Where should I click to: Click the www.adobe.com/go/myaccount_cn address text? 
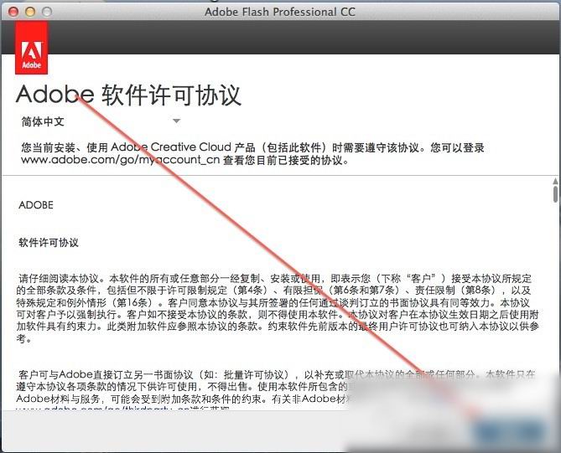[x=120, y=160]
